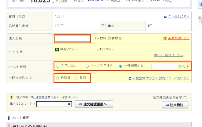
Task: Select the すべて利用する radio option
Action: [87, 66]
